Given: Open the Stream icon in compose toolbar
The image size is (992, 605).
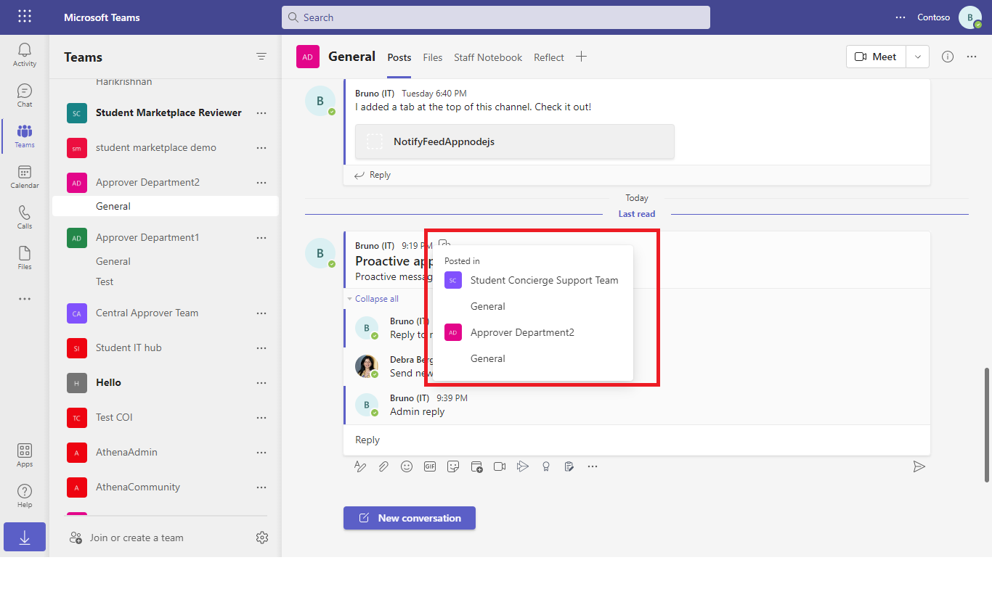Looking at the screenshot, I should point(523,466).
